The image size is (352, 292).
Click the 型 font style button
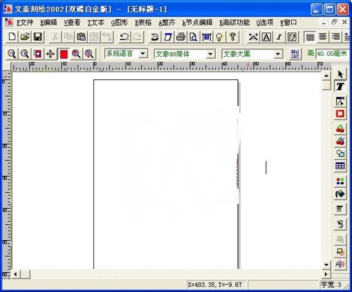click(x=294, y=54)
